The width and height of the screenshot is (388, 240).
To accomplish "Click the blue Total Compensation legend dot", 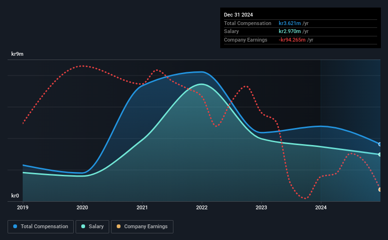I will pos(15,226).
